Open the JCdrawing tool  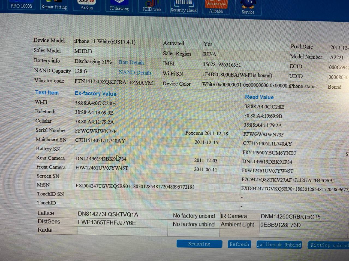(119, 6)
